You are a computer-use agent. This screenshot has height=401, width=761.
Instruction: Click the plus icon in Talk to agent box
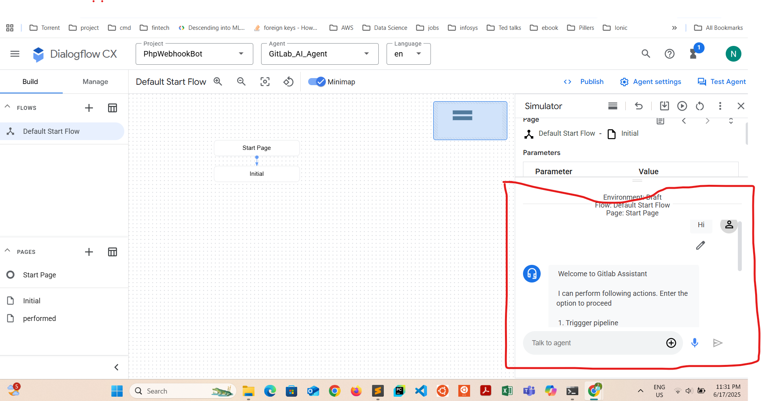point(671,343)
